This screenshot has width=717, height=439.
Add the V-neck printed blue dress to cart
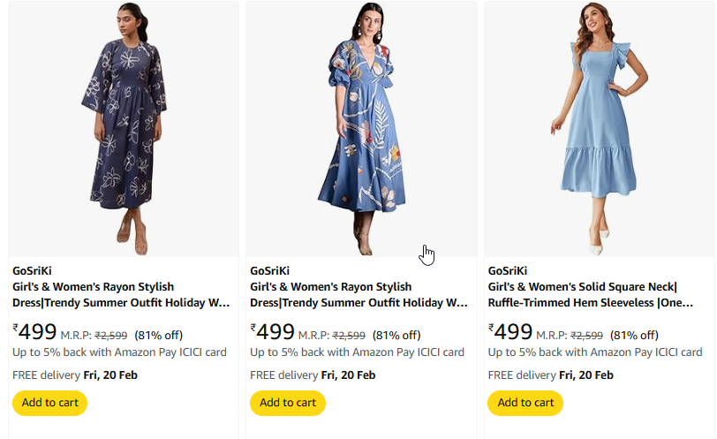click(287, 403)
